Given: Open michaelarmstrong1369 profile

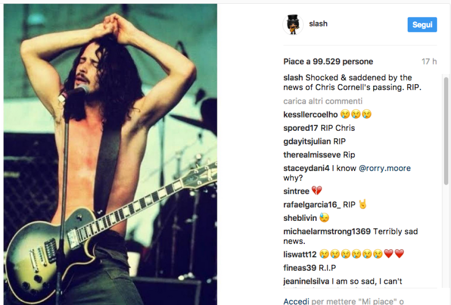Looking at the screenshot, I should [327, 231].
